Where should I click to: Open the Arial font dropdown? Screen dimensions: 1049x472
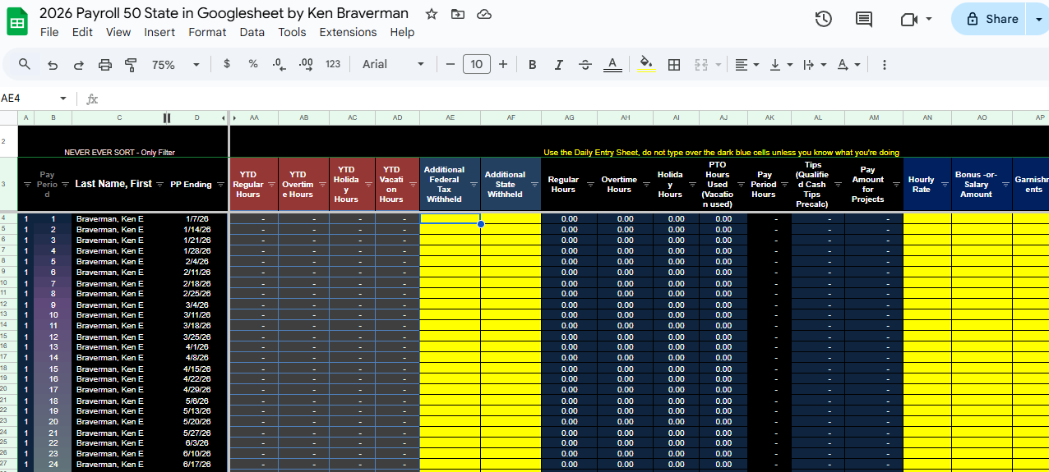(394, 64)
